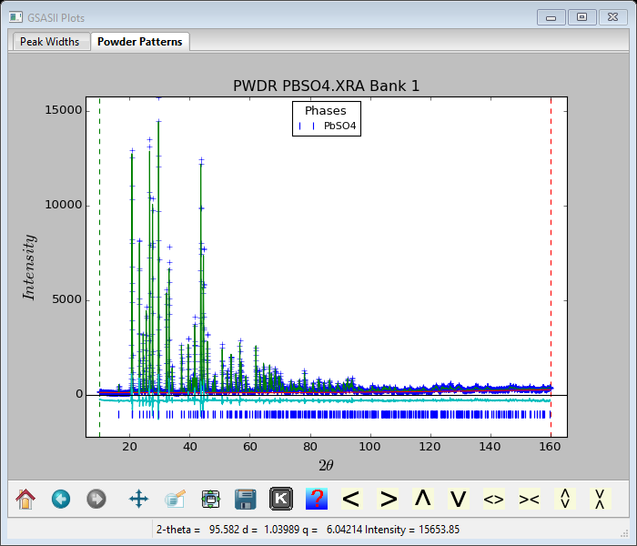Save the figure with floppy disk icon
This screenshot has height=546, width=637.
click(x=246, y=499)
